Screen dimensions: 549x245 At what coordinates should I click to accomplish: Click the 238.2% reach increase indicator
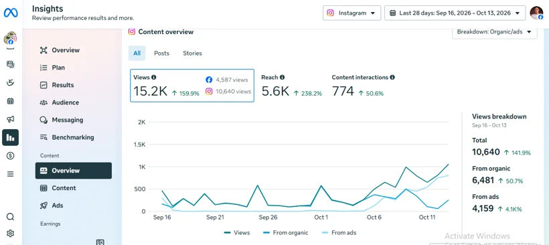(x=308, y=94)
